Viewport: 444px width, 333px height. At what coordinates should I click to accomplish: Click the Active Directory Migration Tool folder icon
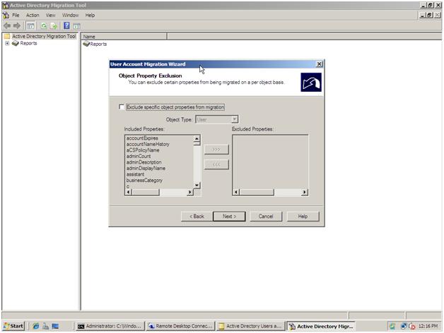point(7,36)
